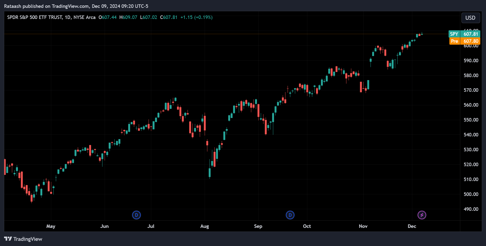Click the Dec label on time axis
This screenshot has width=486, height=246.
tap(412, 226)
